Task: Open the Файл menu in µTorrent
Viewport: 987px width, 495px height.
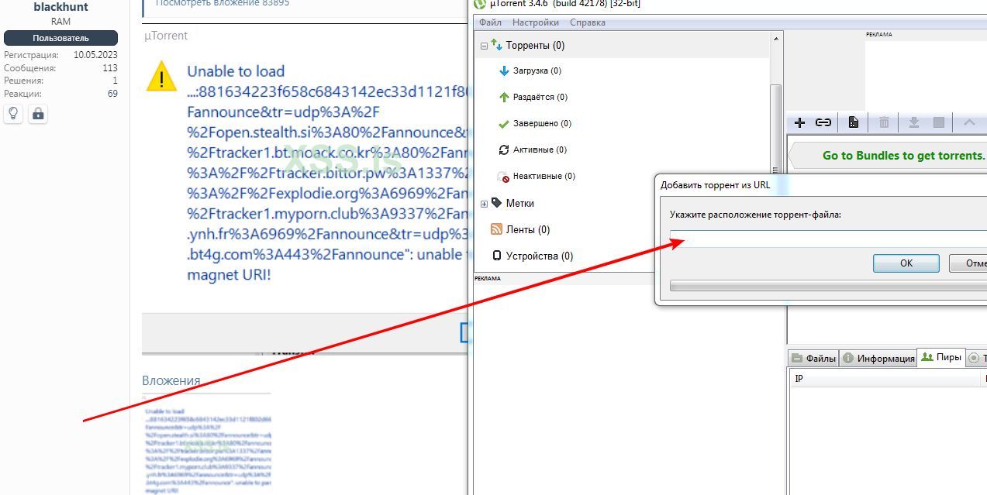Action: 490,22
